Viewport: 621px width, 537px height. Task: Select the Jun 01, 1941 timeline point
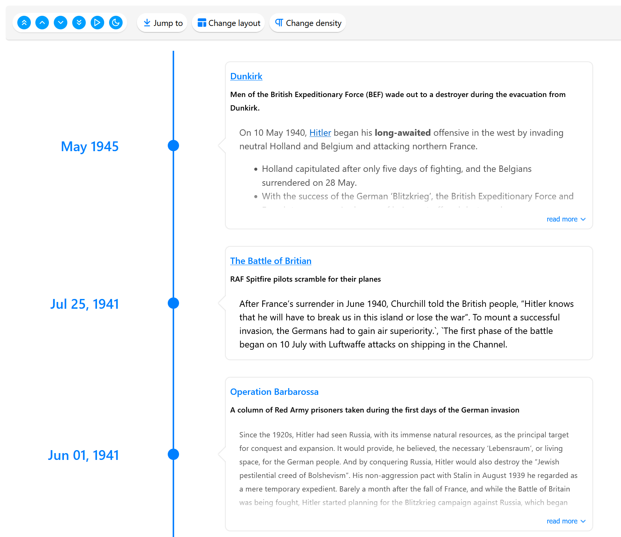coord(173,454)
